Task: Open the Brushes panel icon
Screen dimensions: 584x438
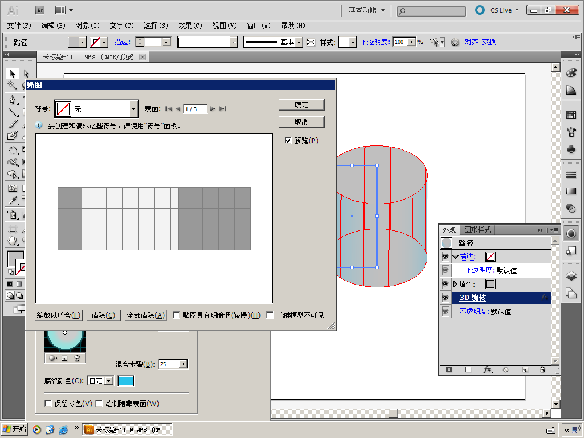Action: click(x=571, y=132)
